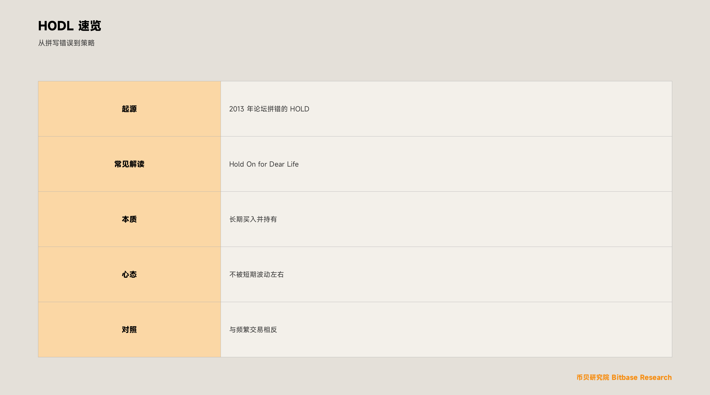Select the cell '2013 年论坛拼错的 HOLD'

446,109
